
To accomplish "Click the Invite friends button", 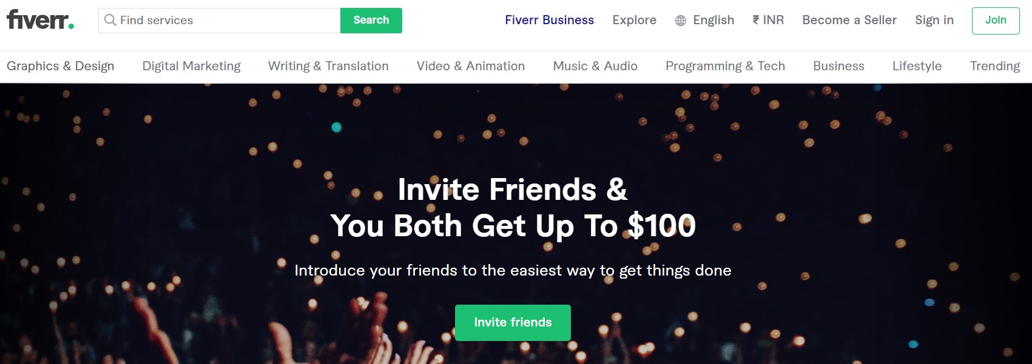I will point(513,322).
